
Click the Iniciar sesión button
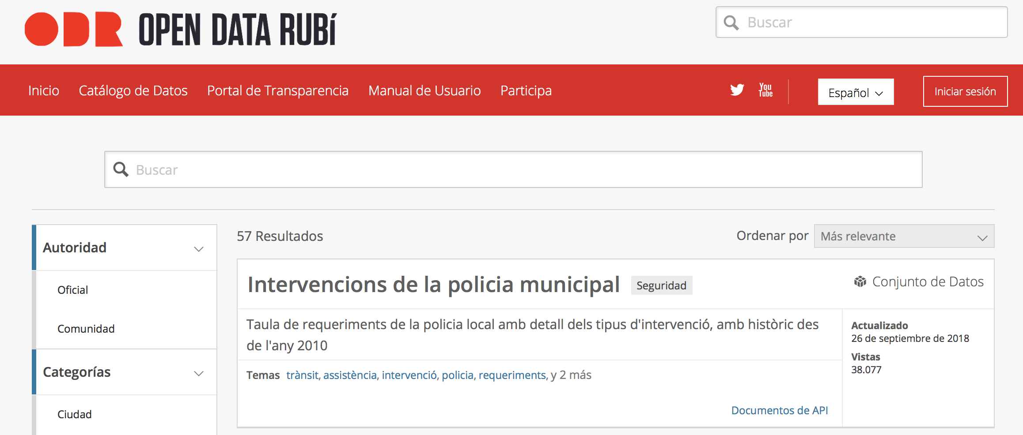click(x=965, y=91)
